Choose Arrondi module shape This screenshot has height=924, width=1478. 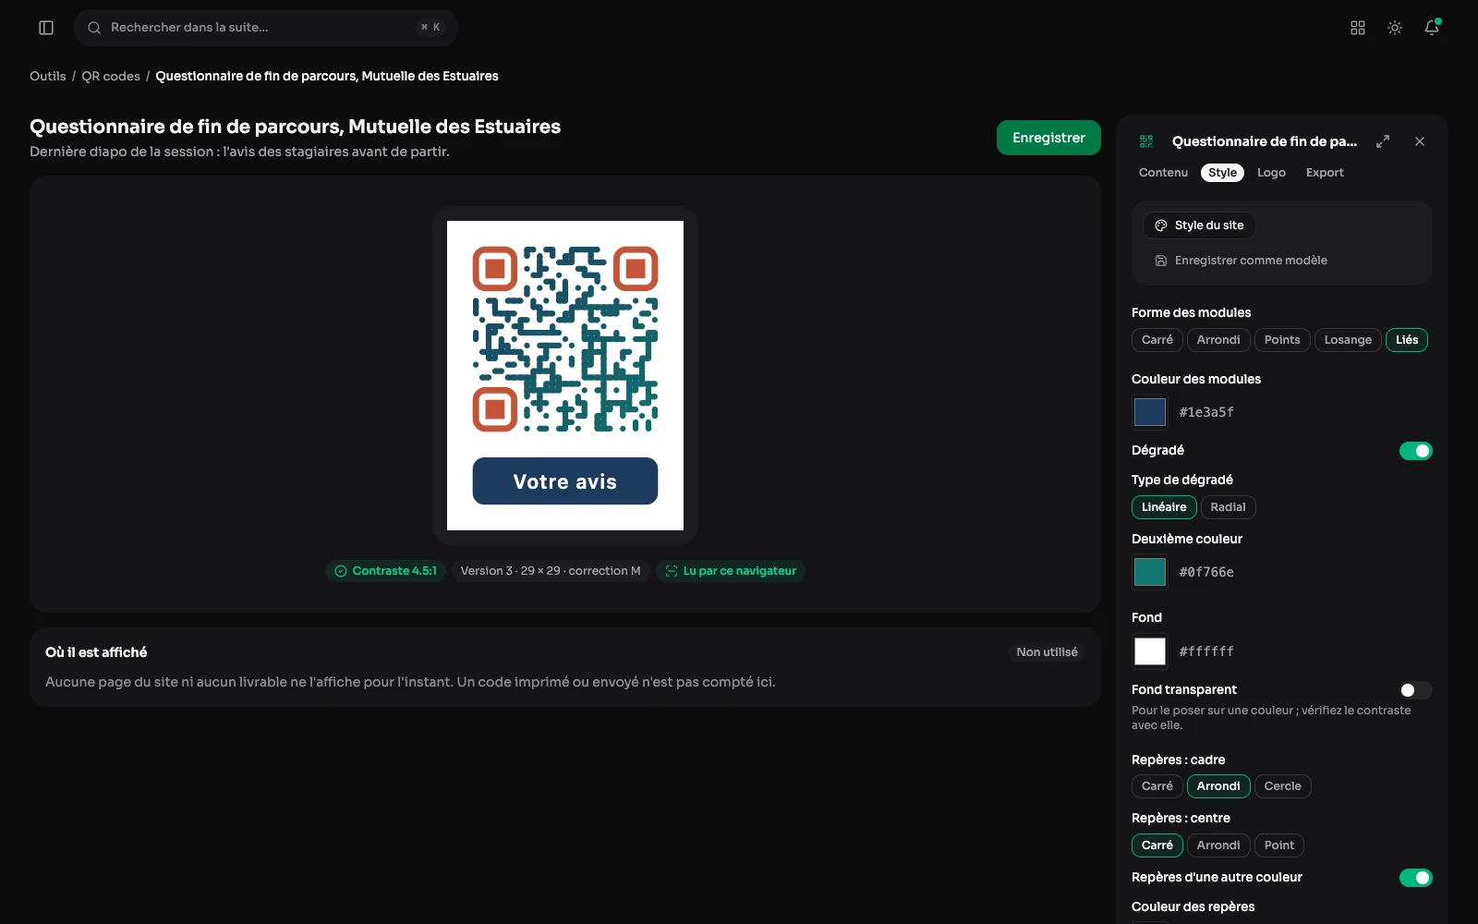pos(1218,340)
